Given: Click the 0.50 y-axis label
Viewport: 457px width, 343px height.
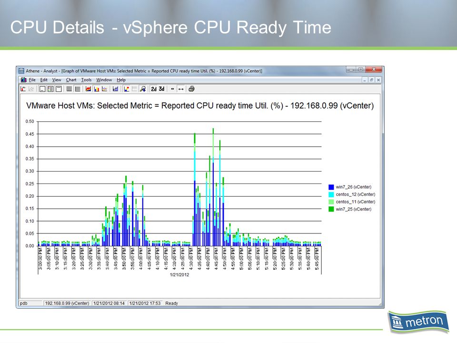Looking at the screenshot, I should pos(30,121).
